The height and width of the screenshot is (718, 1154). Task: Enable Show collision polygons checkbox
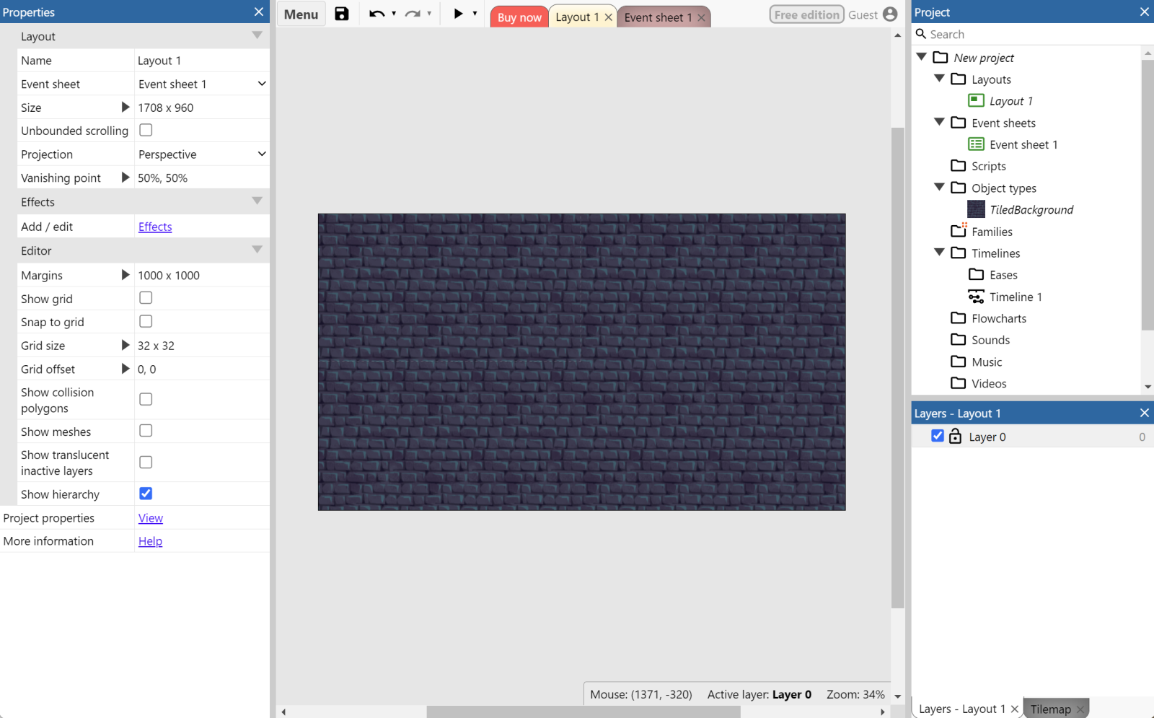[x=146, y=399]
